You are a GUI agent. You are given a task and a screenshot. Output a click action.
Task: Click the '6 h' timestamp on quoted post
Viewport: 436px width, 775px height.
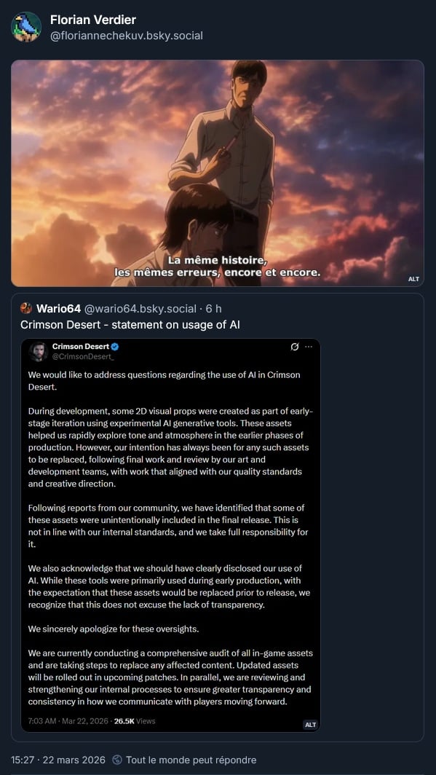point(213,309)
